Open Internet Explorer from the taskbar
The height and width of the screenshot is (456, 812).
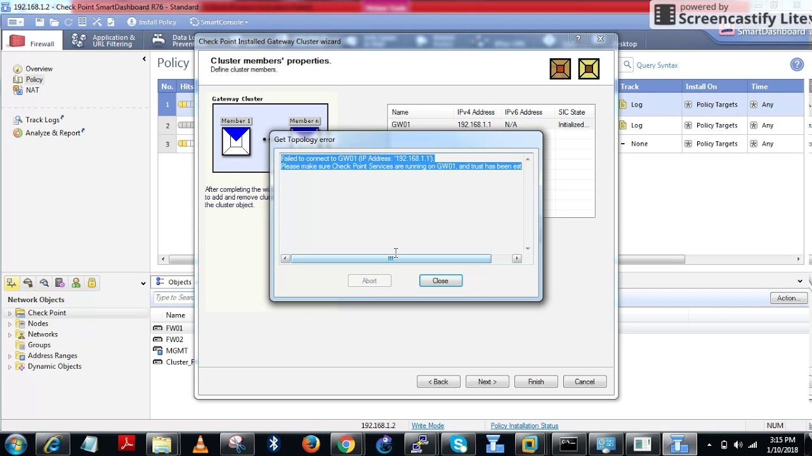tap(52, 445)
